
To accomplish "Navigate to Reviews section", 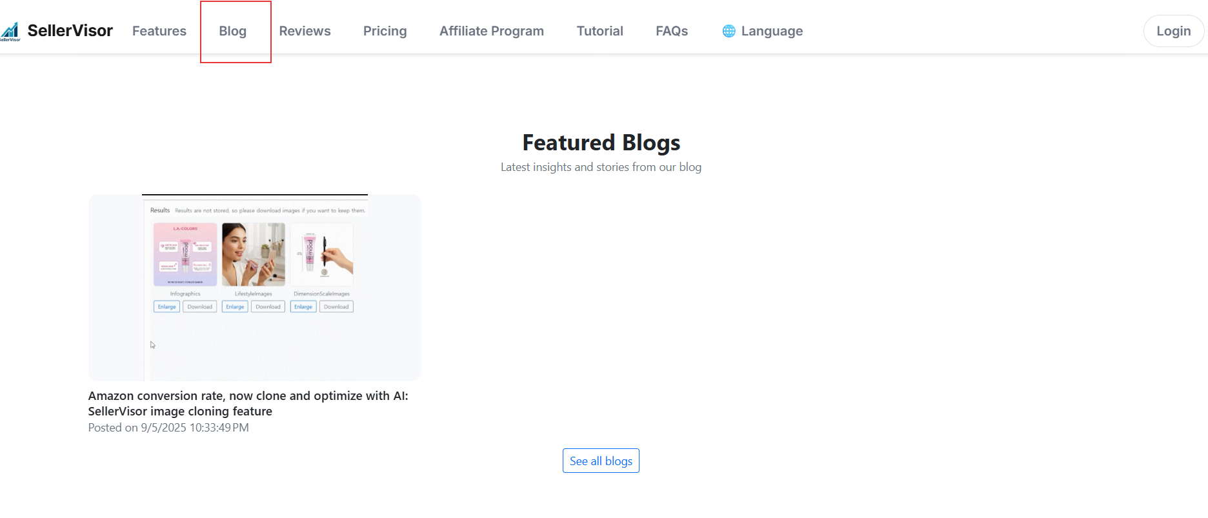I will (x=305, y=31).
